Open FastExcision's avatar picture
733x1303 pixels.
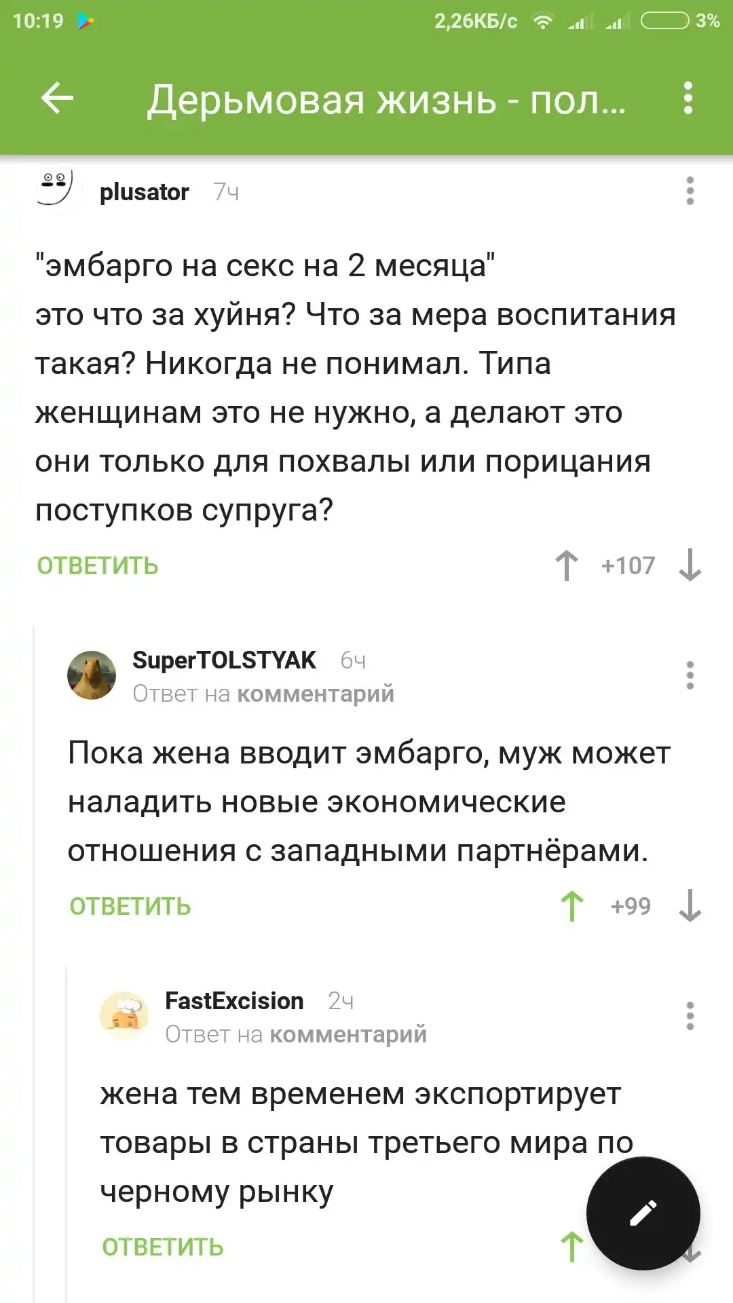(x=124, y=1016)
